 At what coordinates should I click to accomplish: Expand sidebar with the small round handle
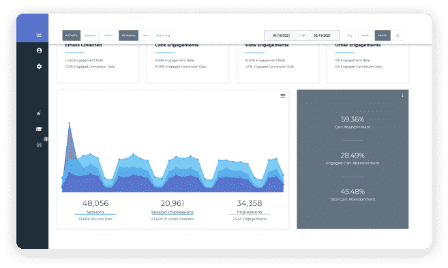[x=46, y=139]
